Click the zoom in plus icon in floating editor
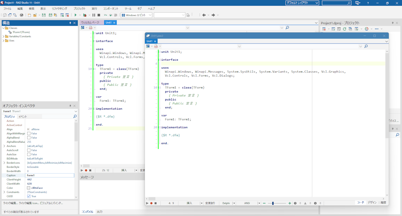402x216 pixels. pyautogui.click(x=289, y=203)
